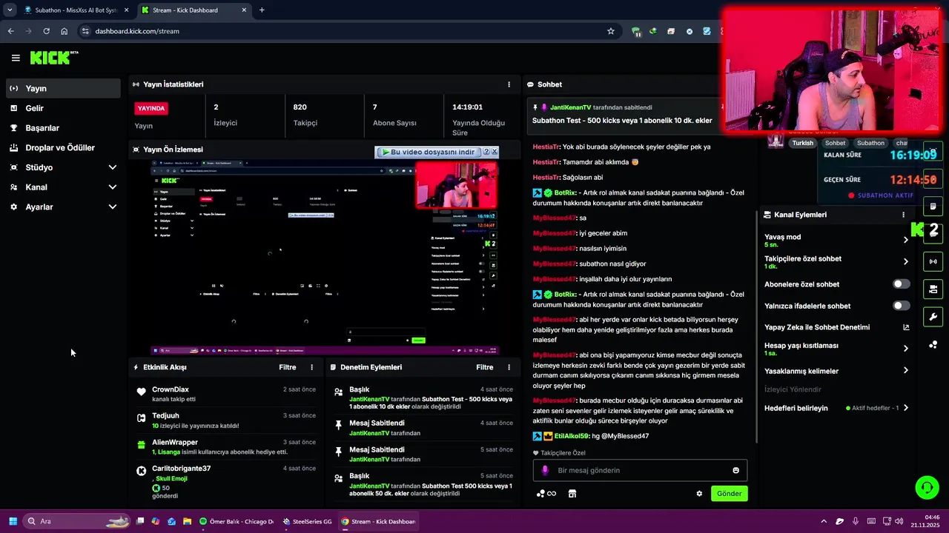Open Yayın İstatistikleri options menu

tap(509, 84)
